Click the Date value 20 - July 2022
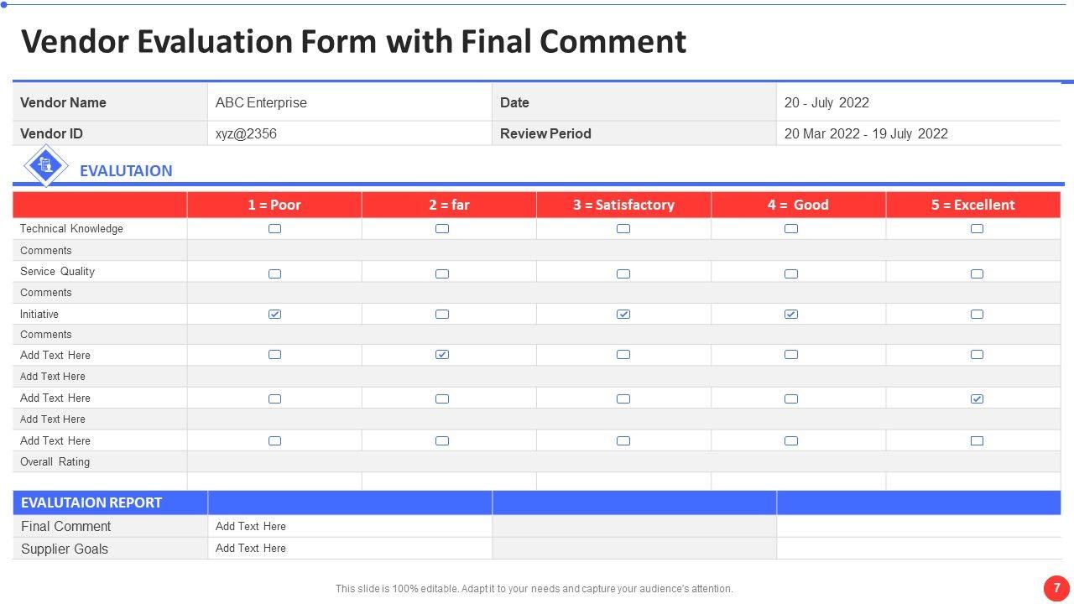This screenshot has height=604, width=1074. 826,102
